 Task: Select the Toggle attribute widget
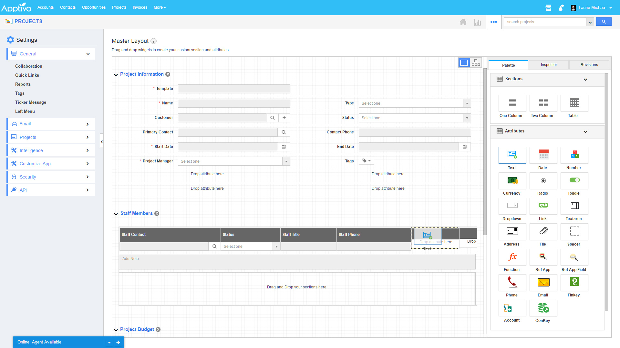pos(574,181)
